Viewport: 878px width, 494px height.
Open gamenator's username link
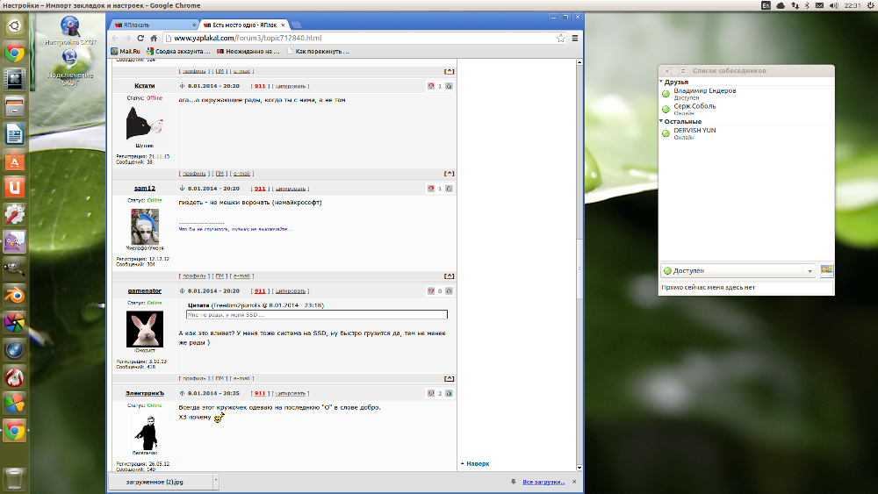click(x=145, y=291)
